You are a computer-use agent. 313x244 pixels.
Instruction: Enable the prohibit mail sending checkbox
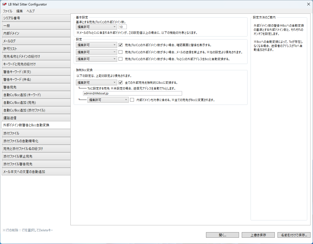click(x=120, y=52)
